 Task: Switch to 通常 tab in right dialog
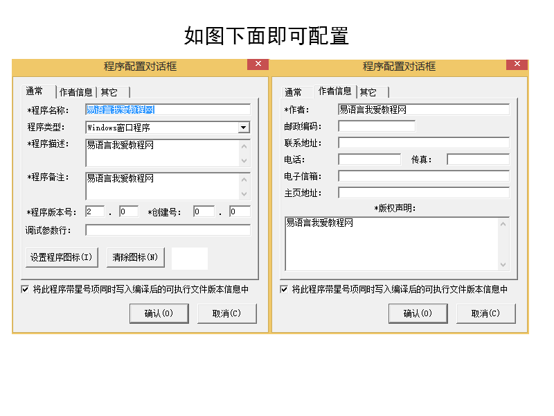[297, 92]
